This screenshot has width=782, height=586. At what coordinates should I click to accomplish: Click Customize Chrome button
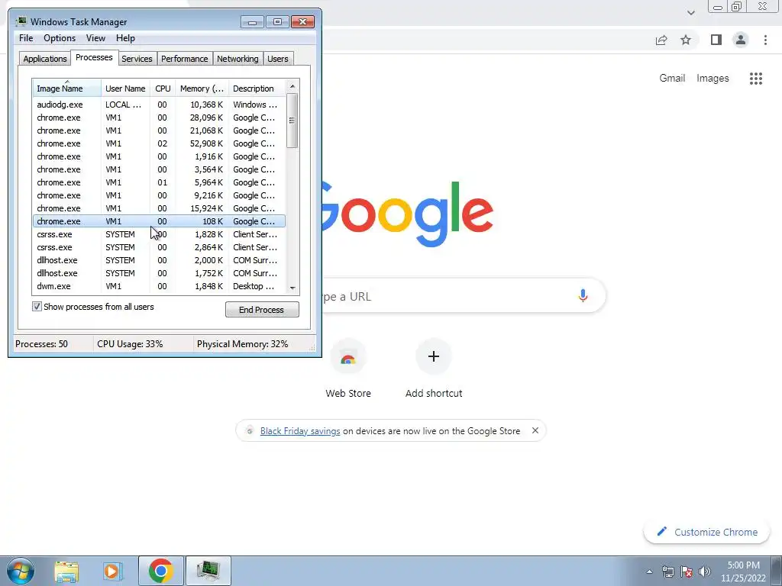tap(706, 532)
